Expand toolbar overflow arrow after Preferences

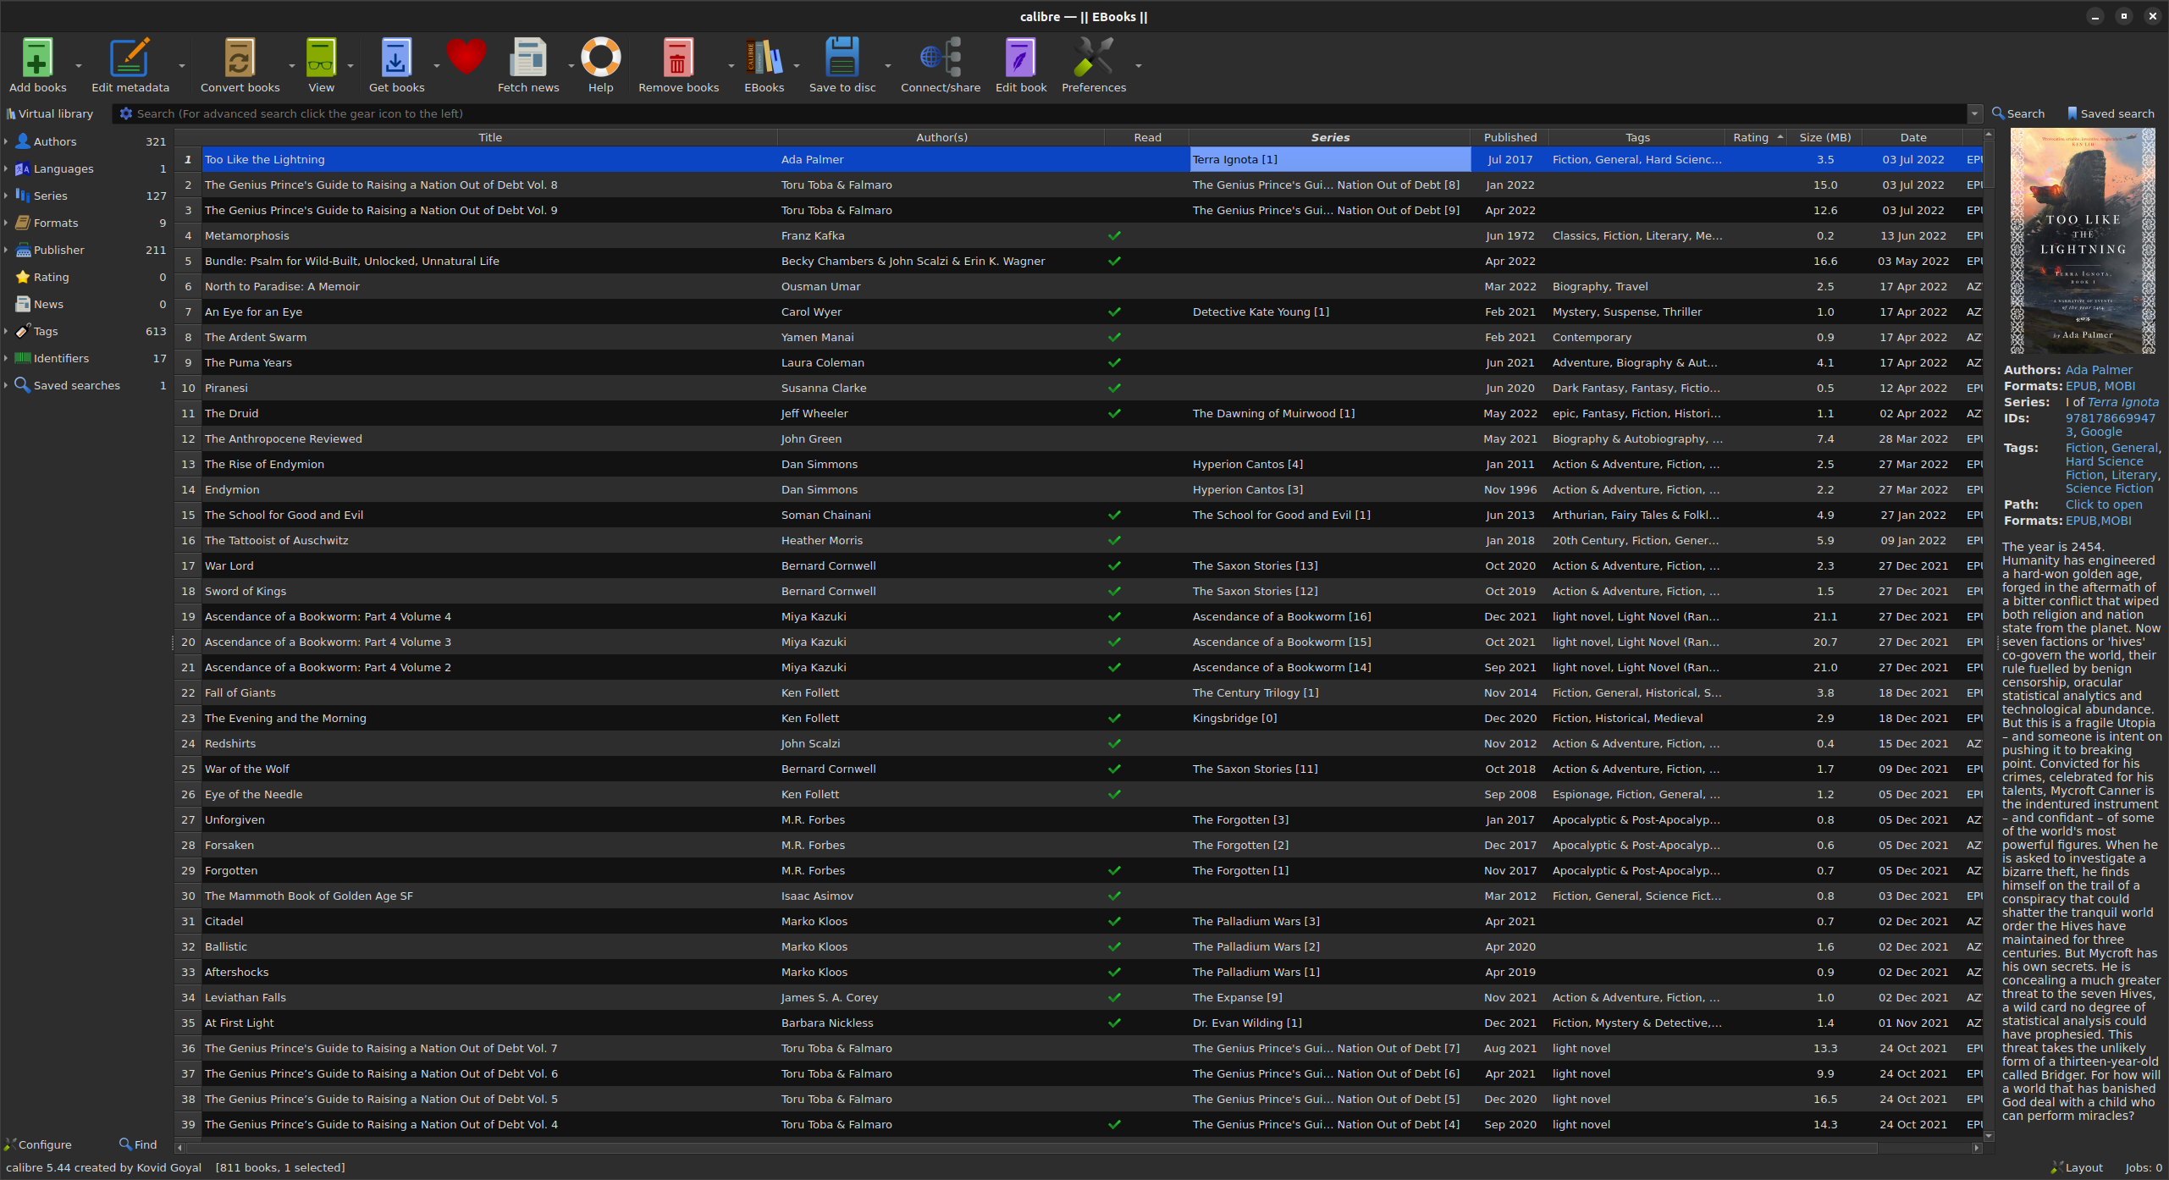pos(1139,65)
